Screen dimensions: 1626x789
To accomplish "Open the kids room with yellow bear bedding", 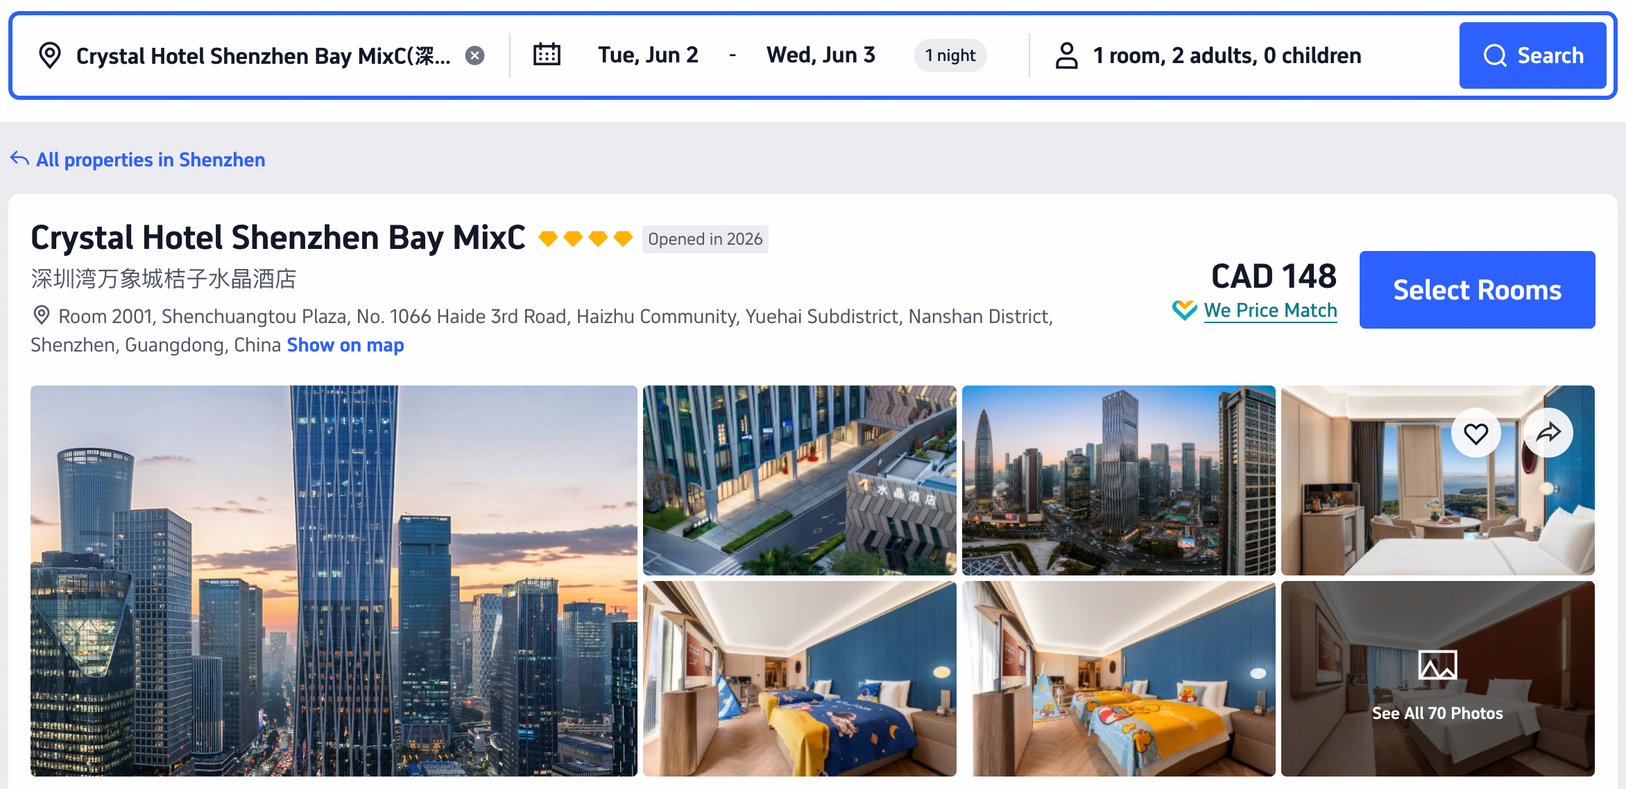I will [x=1118, y=679].
